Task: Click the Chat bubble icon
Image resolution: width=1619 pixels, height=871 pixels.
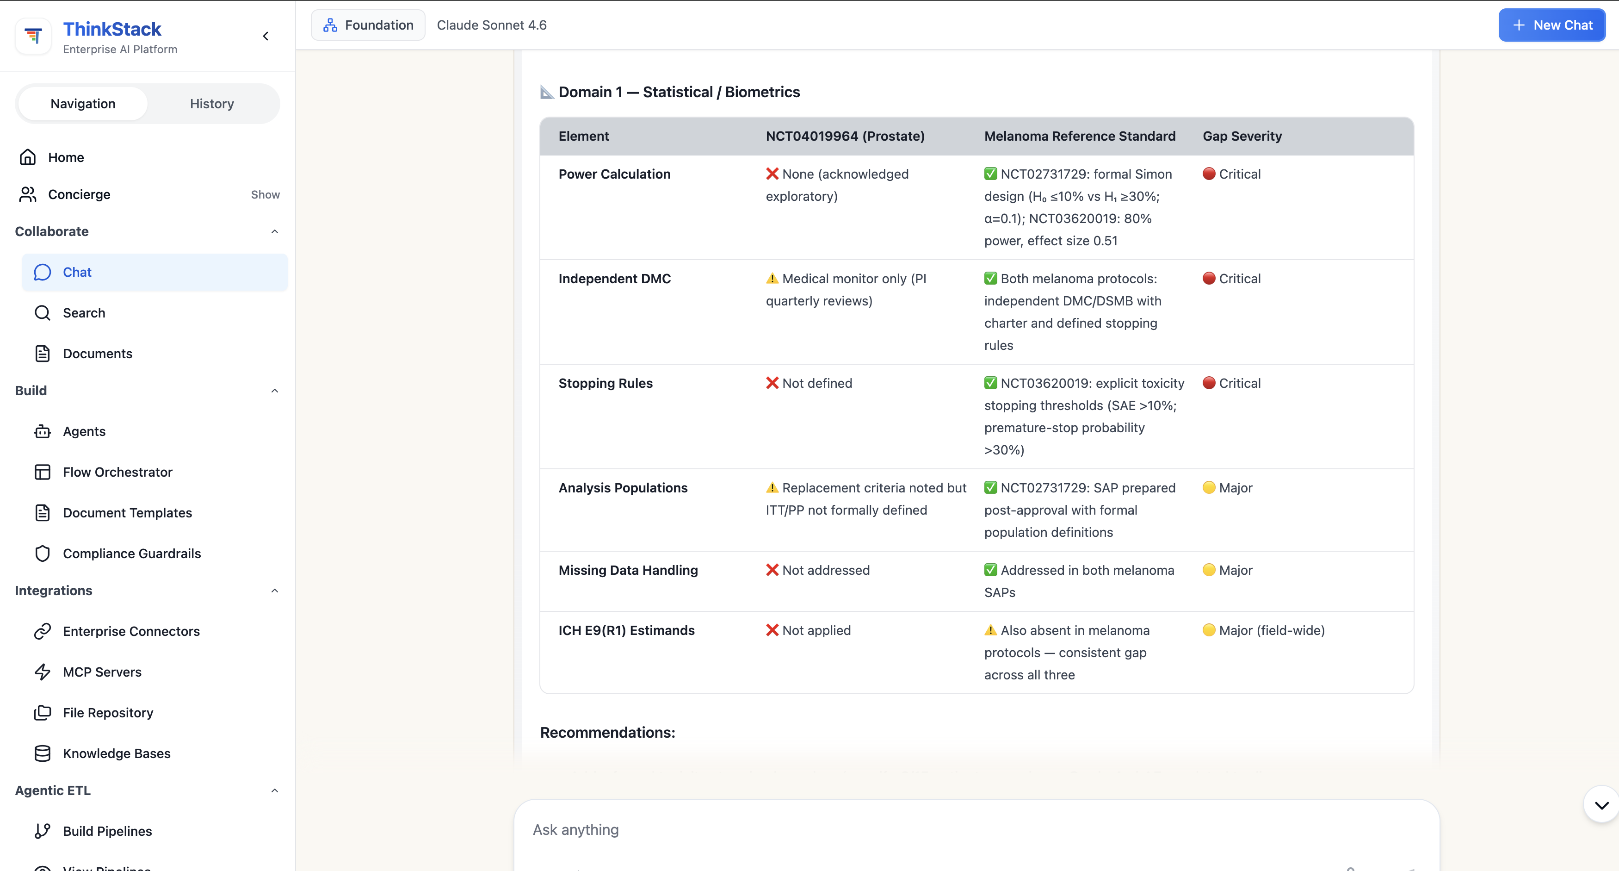Action: pyautogui.click(x=42, y=272)
